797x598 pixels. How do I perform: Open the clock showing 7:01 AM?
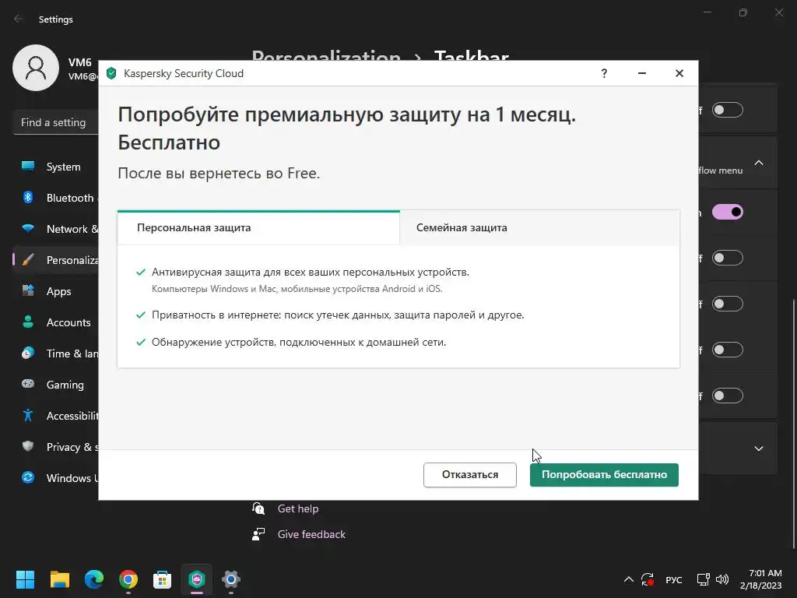coord(761,579)
